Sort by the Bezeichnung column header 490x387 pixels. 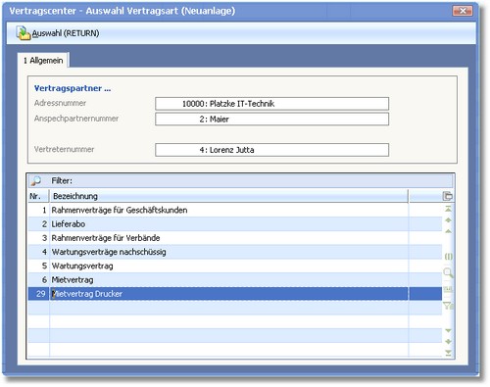[228, 196]
